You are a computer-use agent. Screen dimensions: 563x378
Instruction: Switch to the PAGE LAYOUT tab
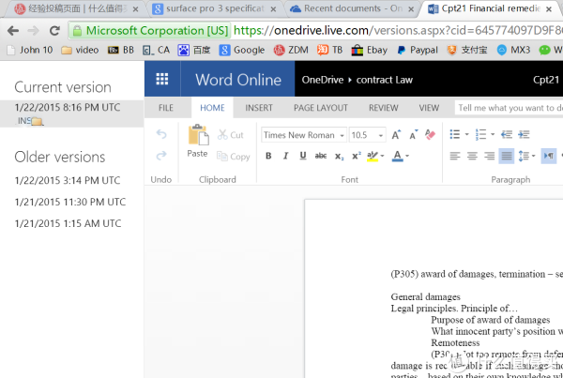[321, 108]
